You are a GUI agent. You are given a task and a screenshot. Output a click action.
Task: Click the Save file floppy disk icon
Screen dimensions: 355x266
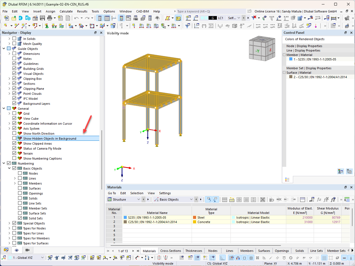pyautogui.click(x=42, y=18)
